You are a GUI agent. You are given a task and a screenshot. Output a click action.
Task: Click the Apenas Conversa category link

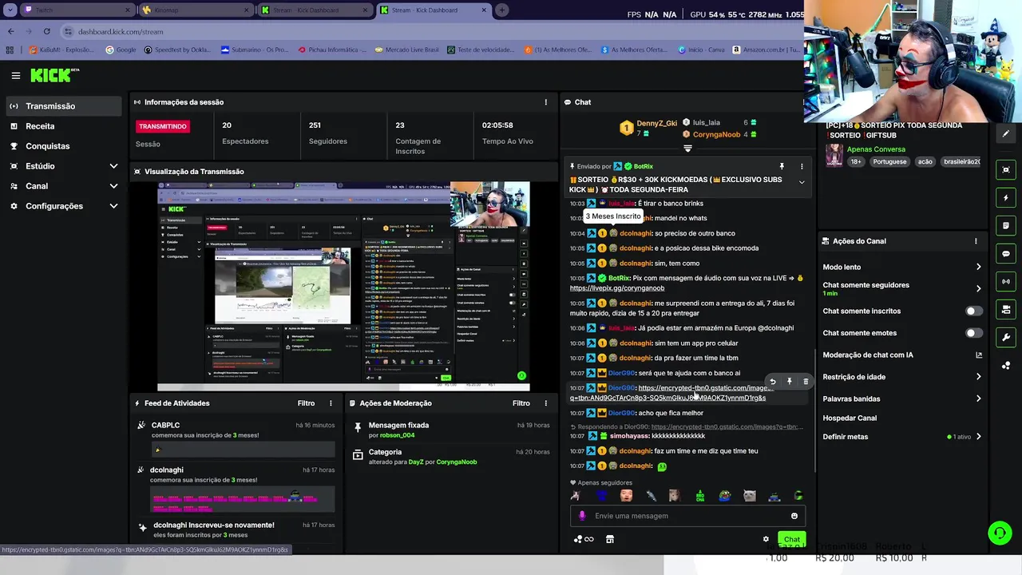pyautogui.click(x=876, y=149)
